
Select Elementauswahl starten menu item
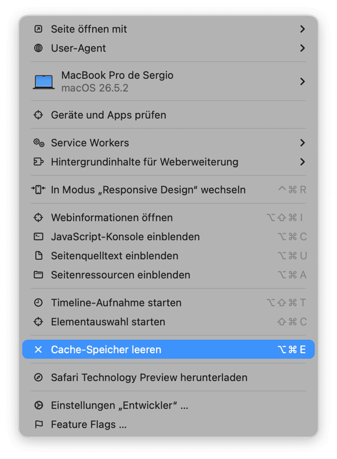point(168,322)
